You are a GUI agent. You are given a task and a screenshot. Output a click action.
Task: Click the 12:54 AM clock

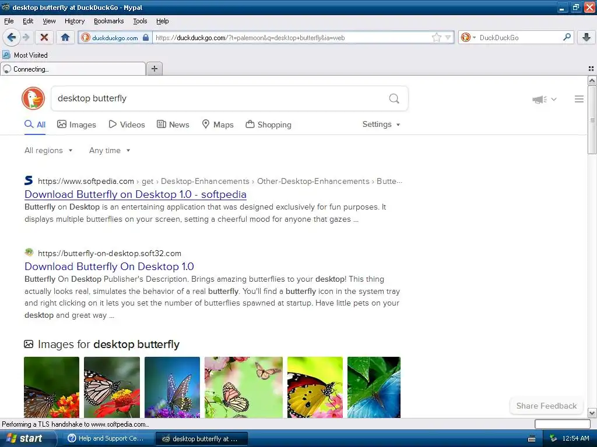click(575, 439)
